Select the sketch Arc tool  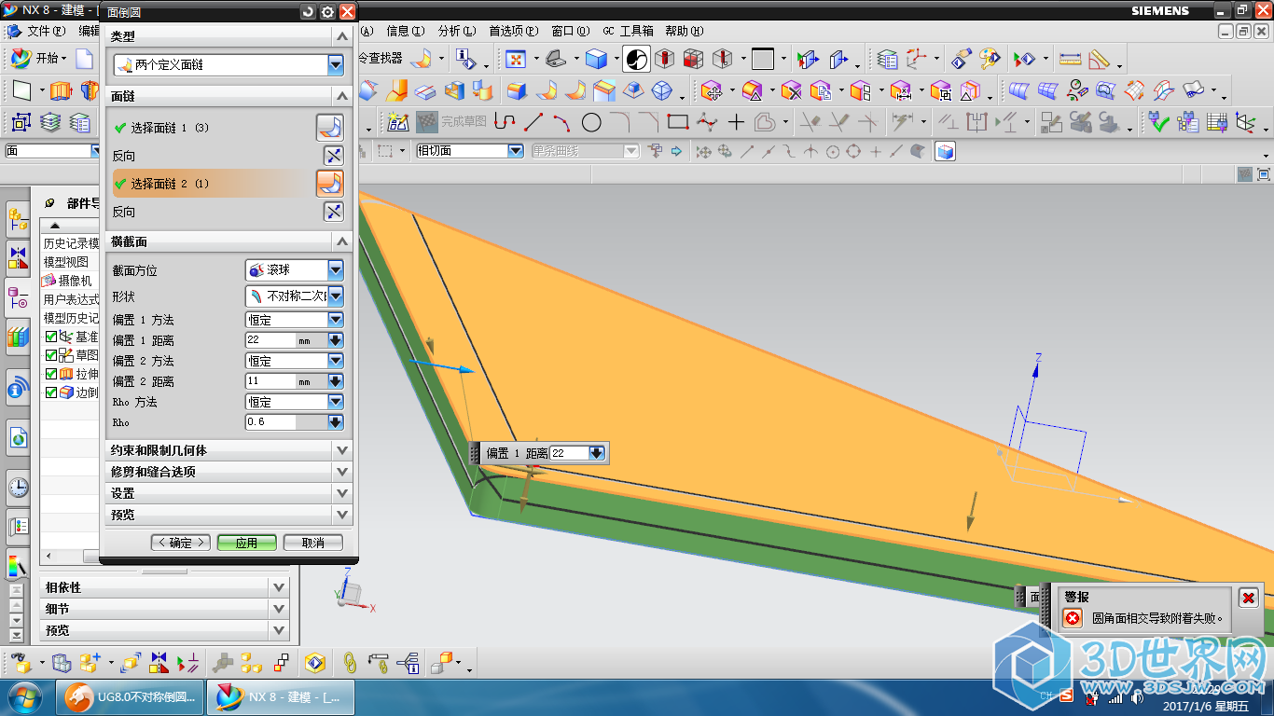point(561,122)
